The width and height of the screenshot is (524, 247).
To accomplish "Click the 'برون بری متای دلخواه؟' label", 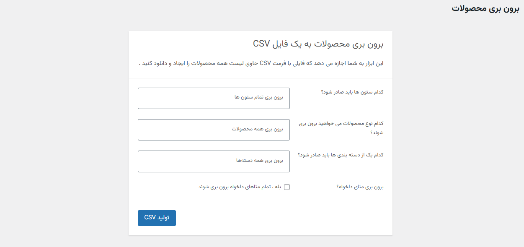I will pos(360,187).
